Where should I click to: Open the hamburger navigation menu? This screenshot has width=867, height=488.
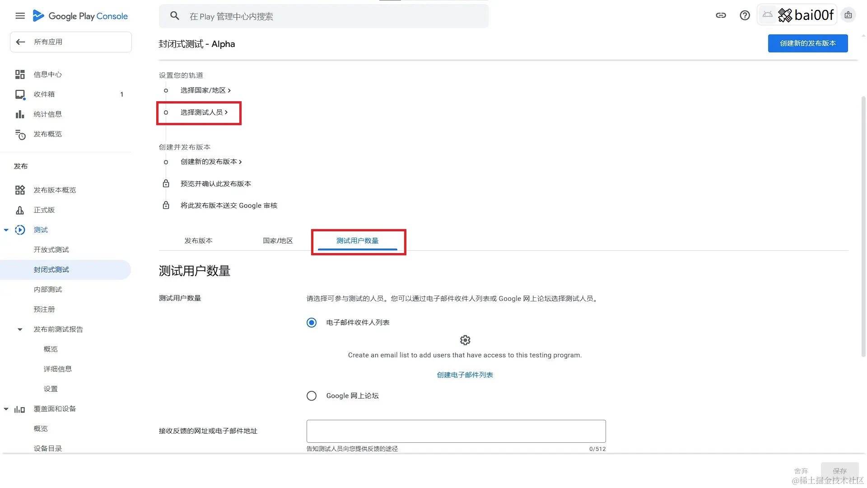[x=20, y=16]
